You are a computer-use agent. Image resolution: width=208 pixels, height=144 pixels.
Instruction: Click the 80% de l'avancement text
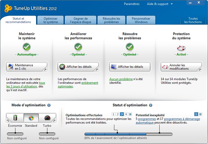coord(116,138)
